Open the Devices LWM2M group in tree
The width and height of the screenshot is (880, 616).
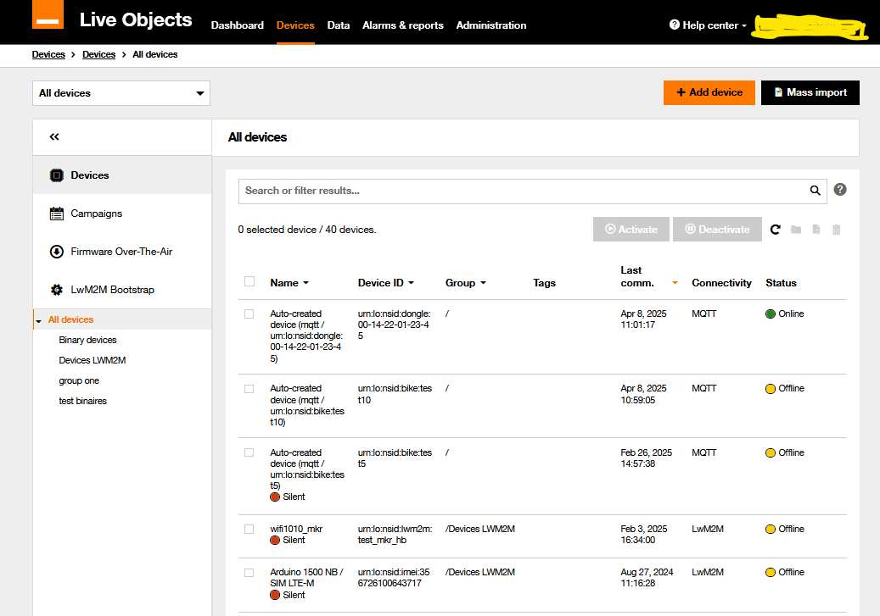click(92, 360)
